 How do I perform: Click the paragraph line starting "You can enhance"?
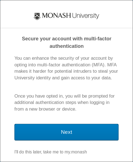point(64,58)
